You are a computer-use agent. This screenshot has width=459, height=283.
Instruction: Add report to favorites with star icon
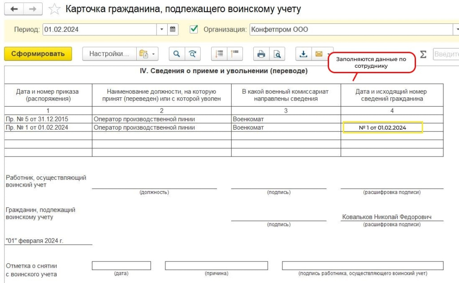click(54, 9)
